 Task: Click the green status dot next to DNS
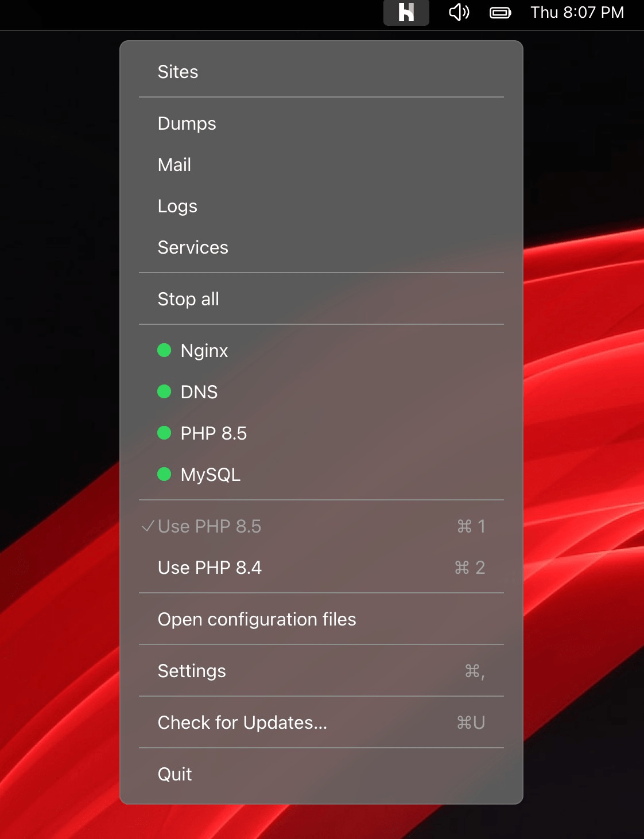click(x=164, y=391)
